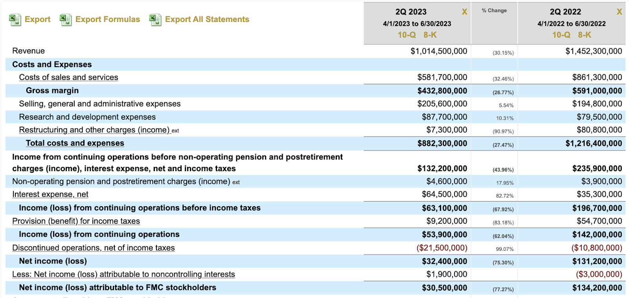The height and width of the screenshot is (298, 629).
Task: Open Costs of sales and services details
Action: tap(68, 77)
